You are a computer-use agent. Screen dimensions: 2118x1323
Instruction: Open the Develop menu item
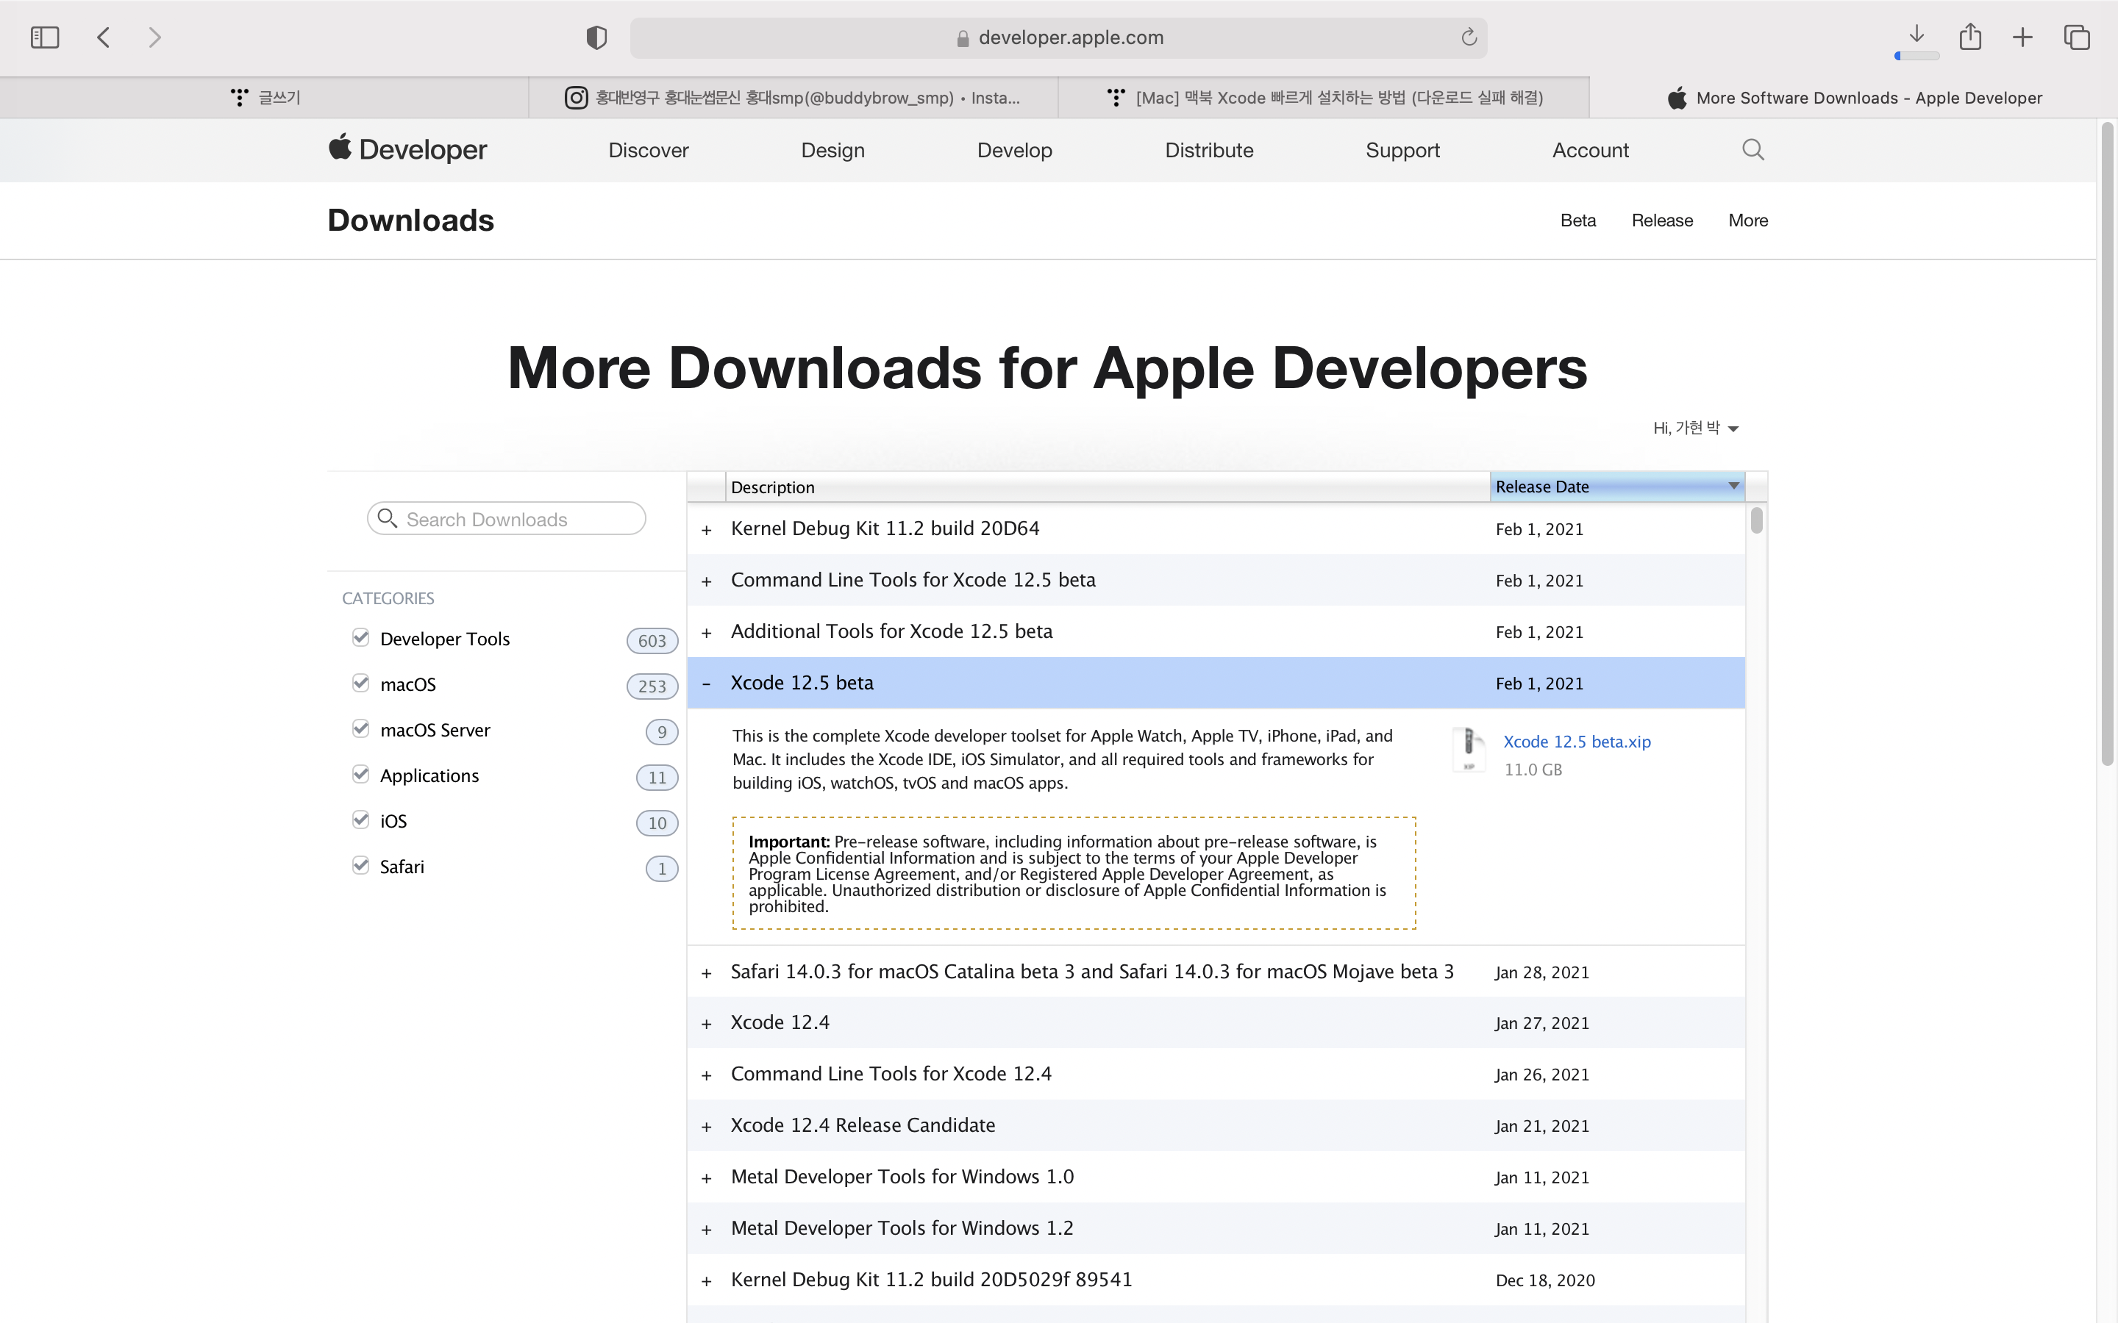coord(1014,151)
